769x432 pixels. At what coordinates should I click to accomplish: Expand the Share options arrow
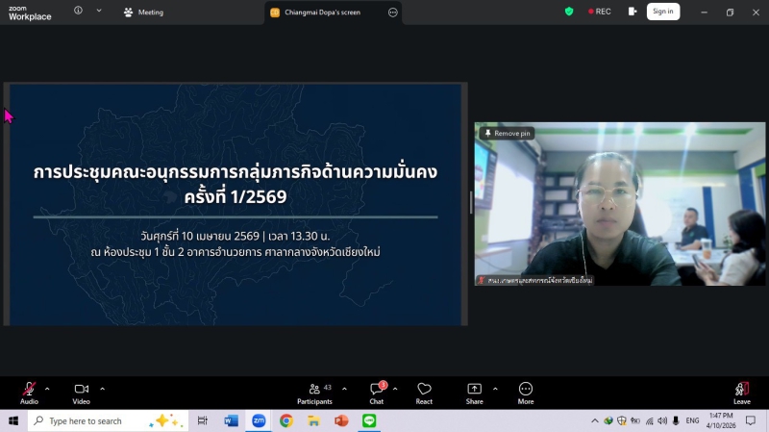(x=495, y=390)
